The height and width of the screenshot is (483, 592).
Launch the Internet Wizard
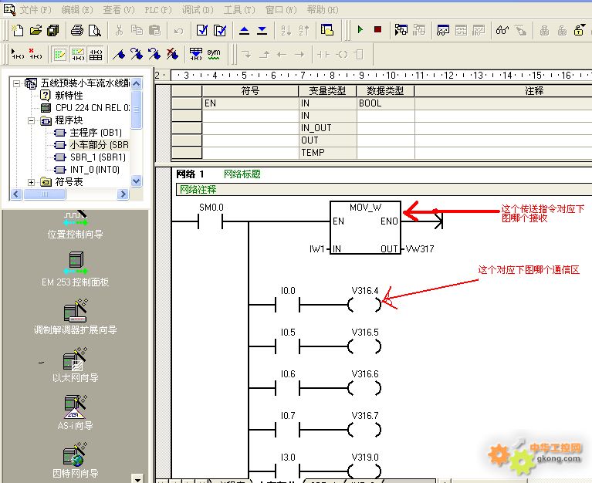click(x=75, y=461)
